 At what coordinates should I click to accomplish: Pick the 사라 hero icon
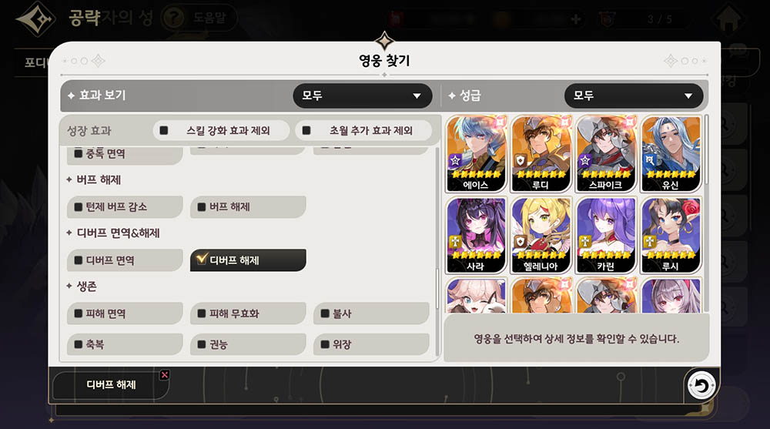[476, 236]
